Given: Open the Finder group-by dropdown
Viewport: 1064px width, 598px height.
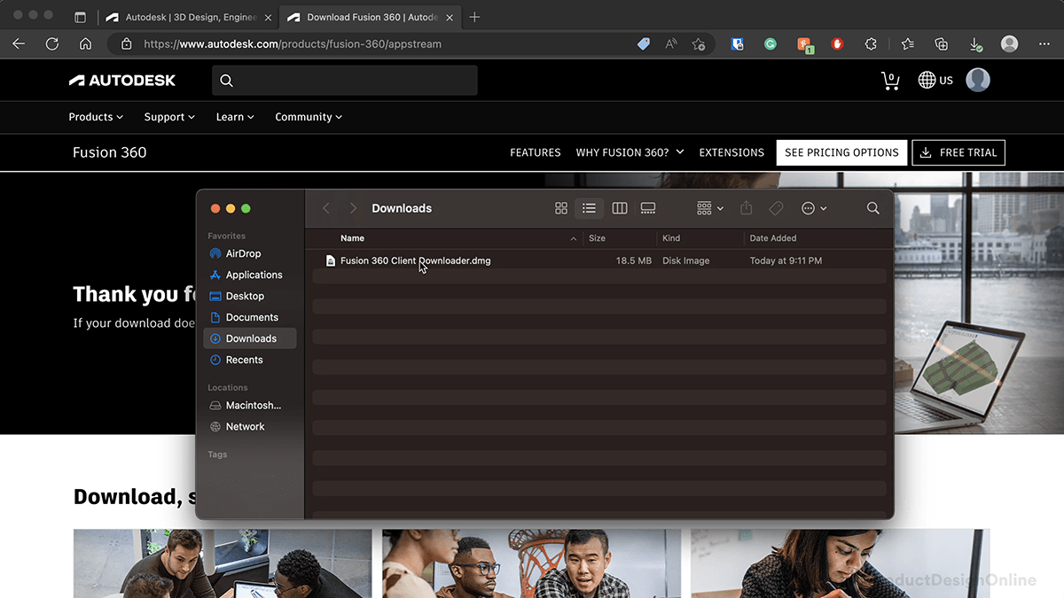Looking at the screenshot, I should coord(710,208).
